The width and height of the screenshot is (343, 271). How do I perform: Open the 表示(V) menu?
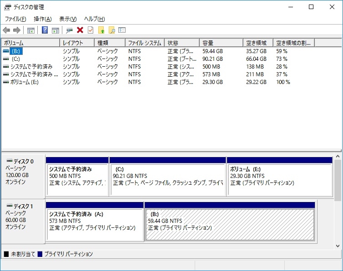tap(68, 19)
